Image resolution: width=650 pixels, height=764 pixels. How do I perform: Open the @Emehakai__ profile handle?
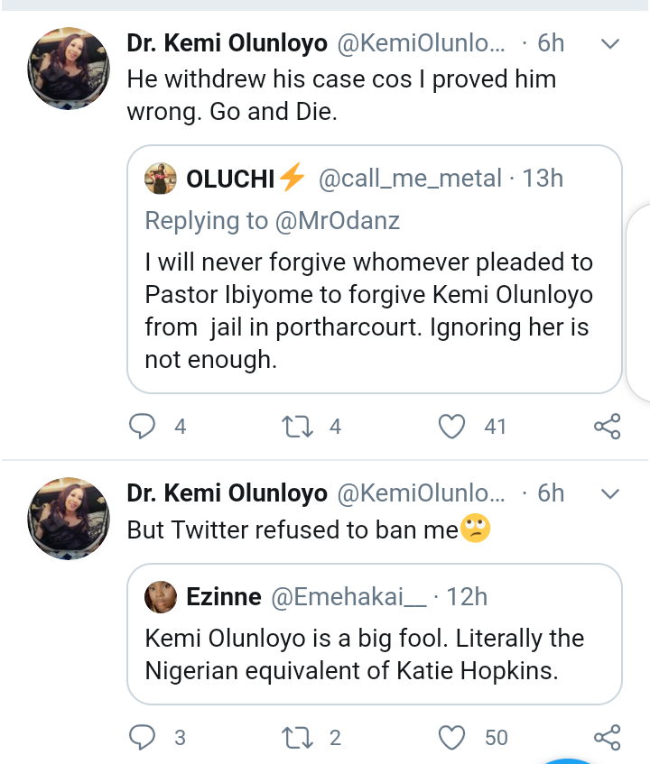click(347, 596)
